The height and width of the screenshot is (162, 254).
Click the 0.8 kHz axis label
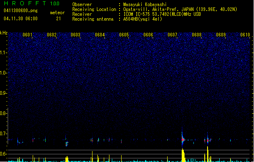[x=3, y=113]
